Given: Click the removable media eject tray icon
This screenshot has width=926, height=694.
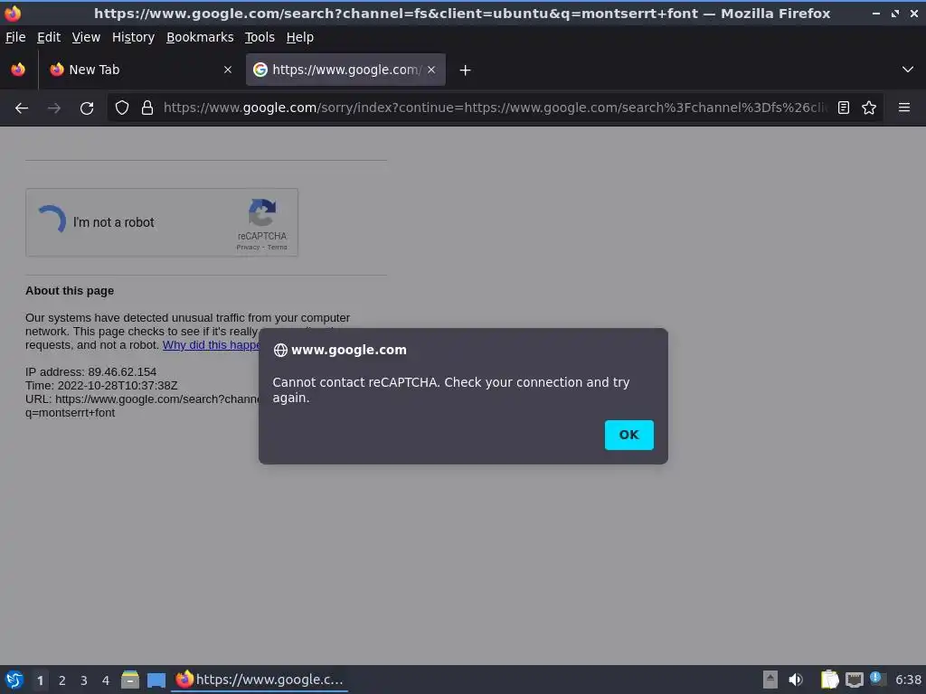Looking at the screenshot, I should pos(770,680).
